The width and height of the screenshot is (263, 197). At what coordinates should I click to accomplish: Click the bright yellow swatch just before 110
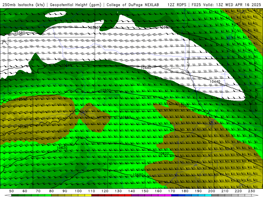coord(88,195)
